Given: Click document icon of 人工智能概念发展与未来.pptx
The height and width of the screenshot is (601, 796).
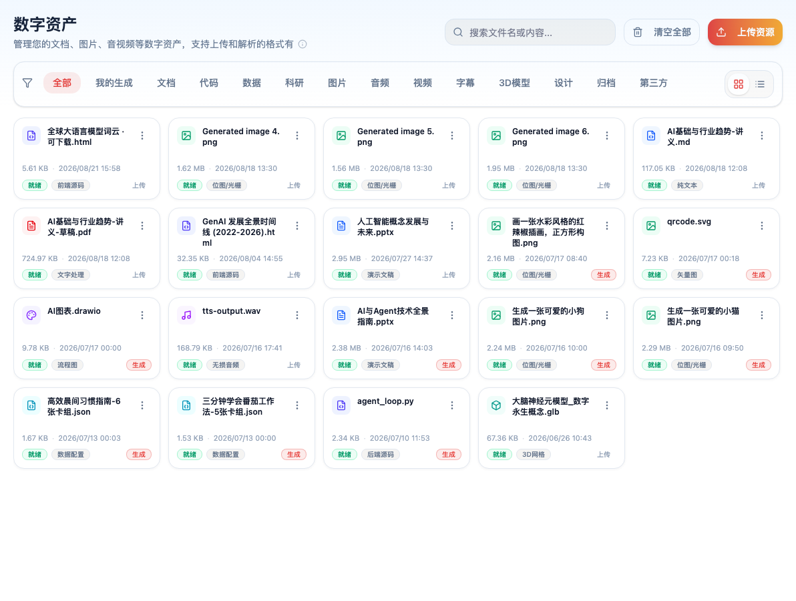Looking at the screenshot, I should tap(341, 226).
